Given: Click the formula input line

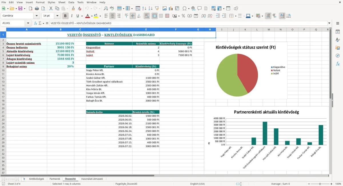Looking at the screenshot, I should (188, 23).
